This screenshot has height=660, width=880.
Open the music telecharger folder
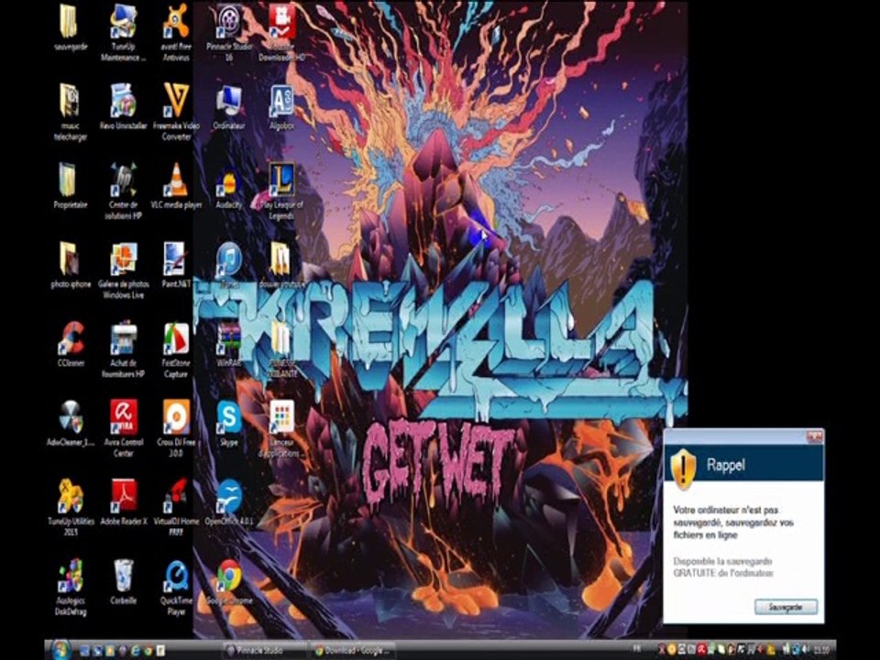71,111
